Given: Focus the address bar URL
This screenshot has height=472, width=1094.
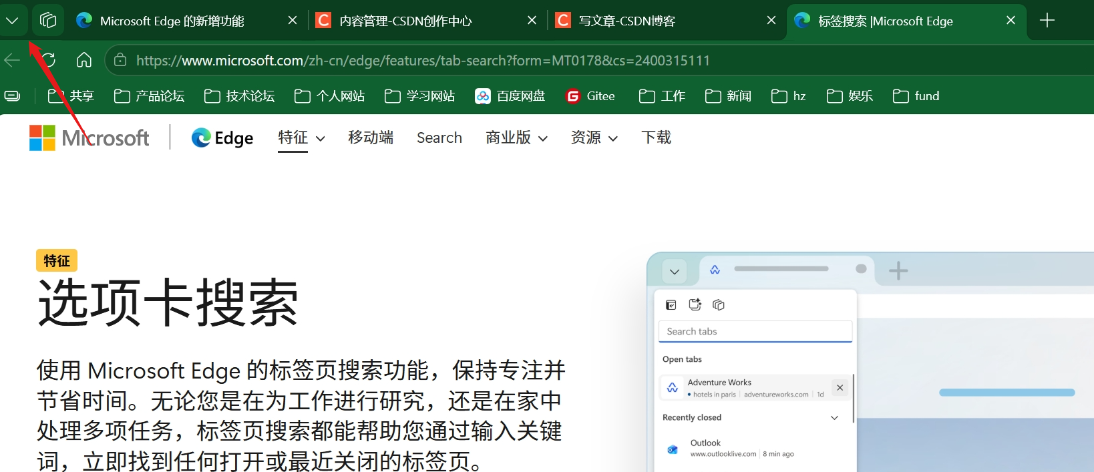Looking at the screenshot, I should (423, 61).
